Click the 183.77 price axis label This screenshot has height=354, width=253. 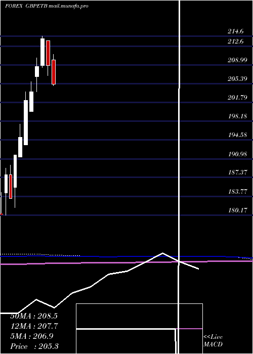click(x=237, y=192)
